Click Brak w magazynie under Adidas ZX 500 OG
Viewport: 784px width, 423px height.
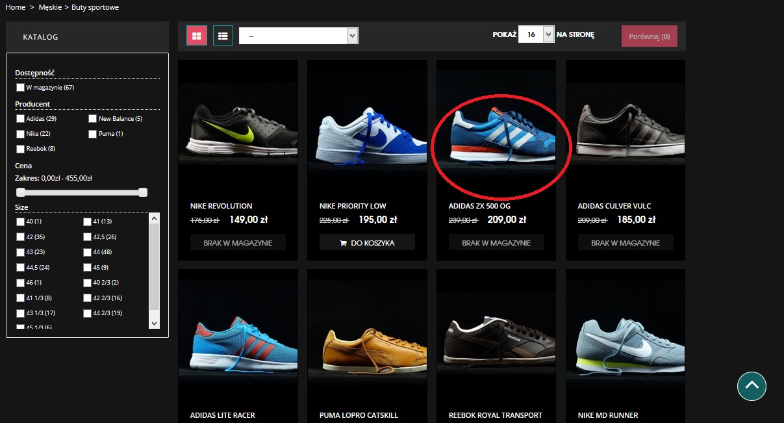[x=496, y=243]
